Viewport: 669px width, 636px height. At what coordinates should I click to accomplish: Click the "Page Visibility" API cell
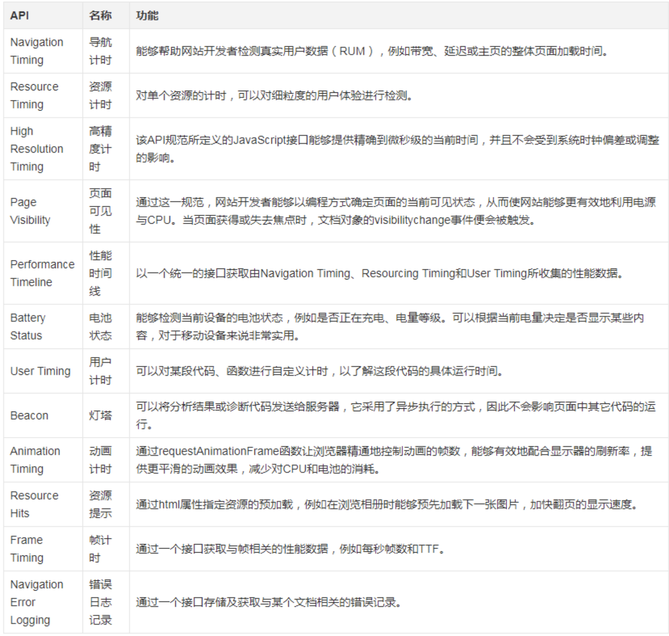(x=30, y=211)
